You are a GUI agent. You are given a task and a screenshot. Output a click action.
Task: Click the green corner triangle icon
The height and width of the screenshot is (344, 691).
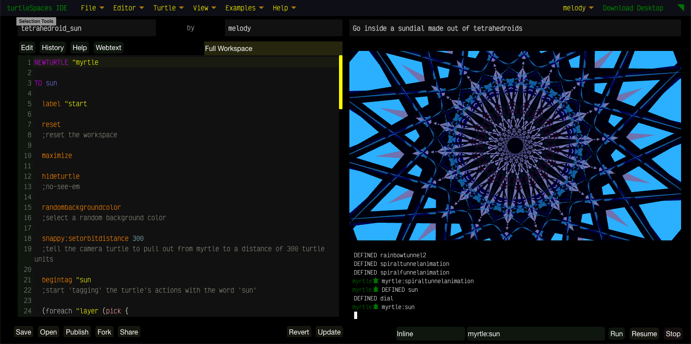click(x=681, y=7)
